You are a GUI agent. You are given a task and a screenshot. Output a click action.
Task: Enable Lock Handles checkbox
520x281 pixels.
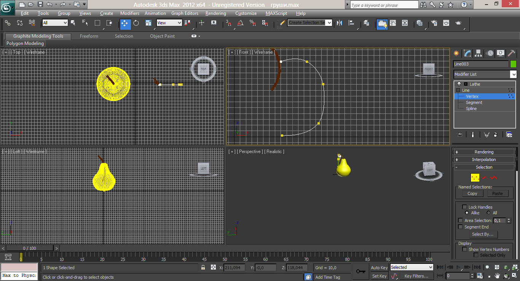click(464, 207)
